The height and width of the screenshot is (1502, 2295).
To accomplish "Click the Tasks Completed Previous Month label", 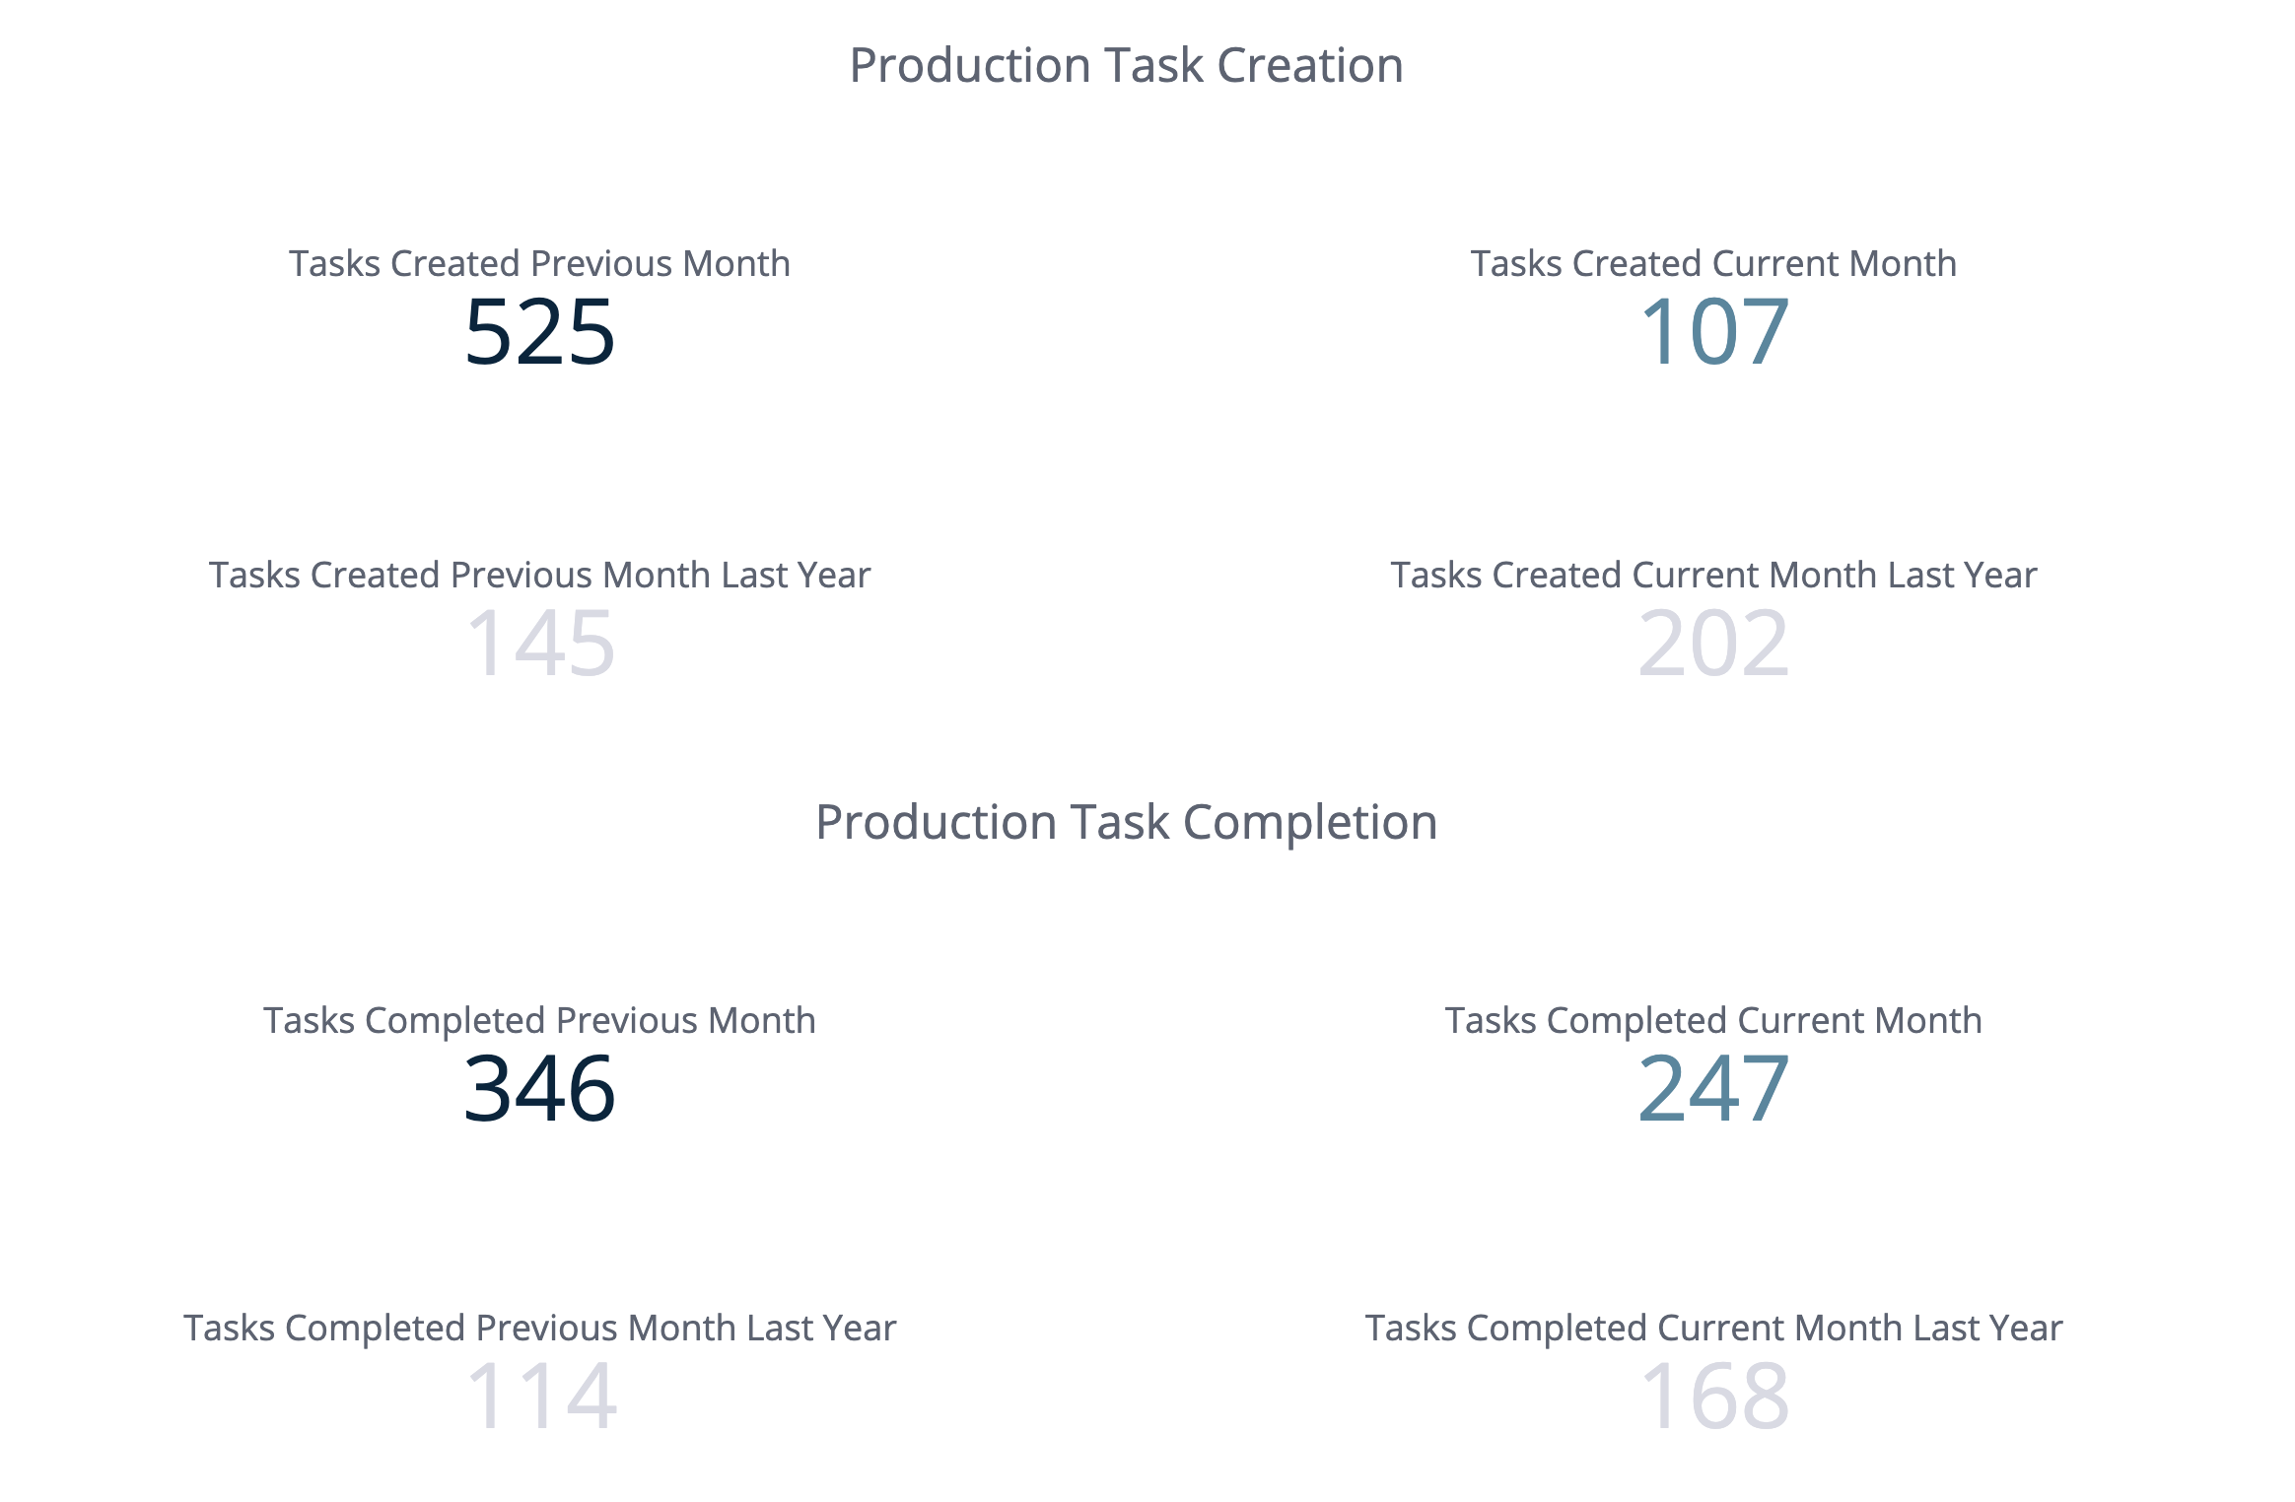I will (539, 1021).
